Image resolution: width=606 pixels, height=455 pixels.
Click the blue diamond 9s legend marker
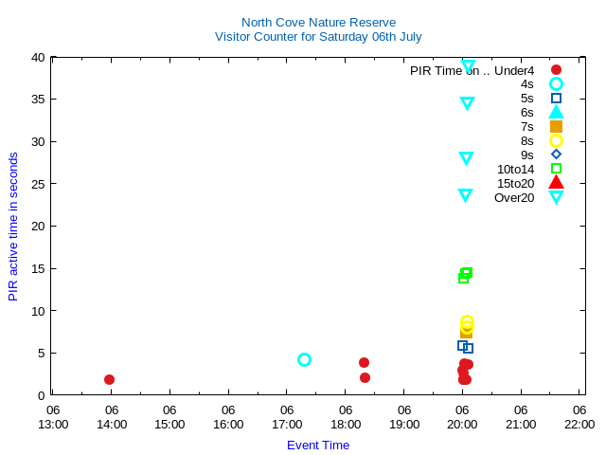pos(556,155)
